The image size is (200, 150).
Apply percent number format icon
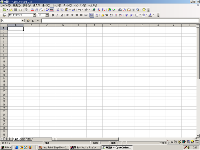point(107,15)
